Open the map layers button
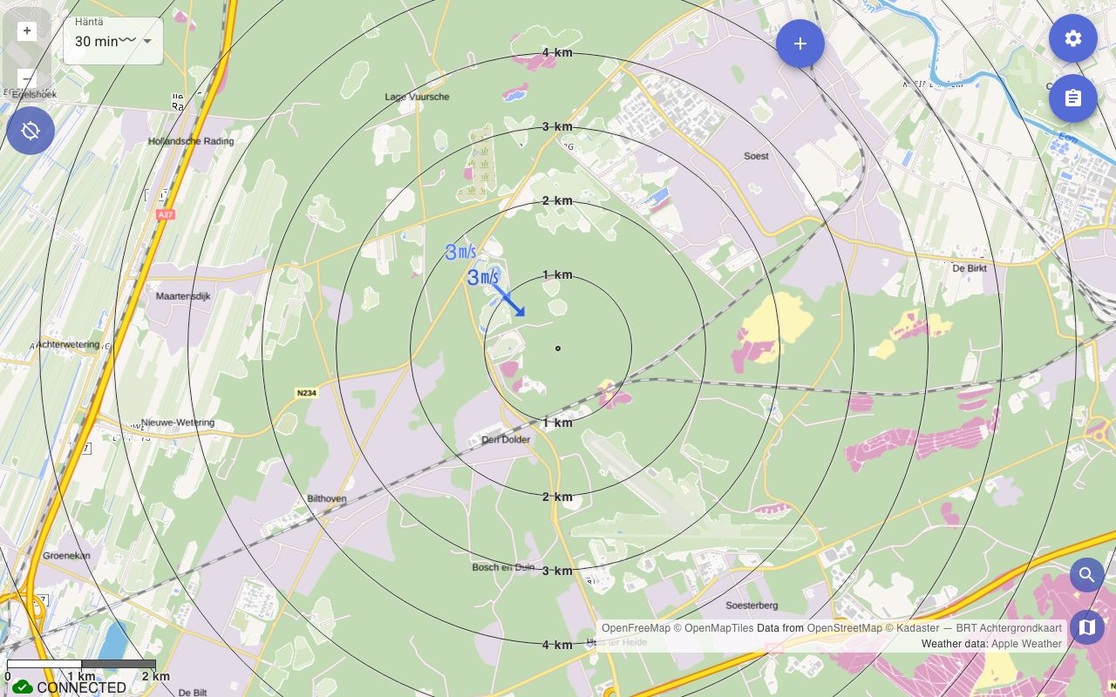 coord(1086,627)
